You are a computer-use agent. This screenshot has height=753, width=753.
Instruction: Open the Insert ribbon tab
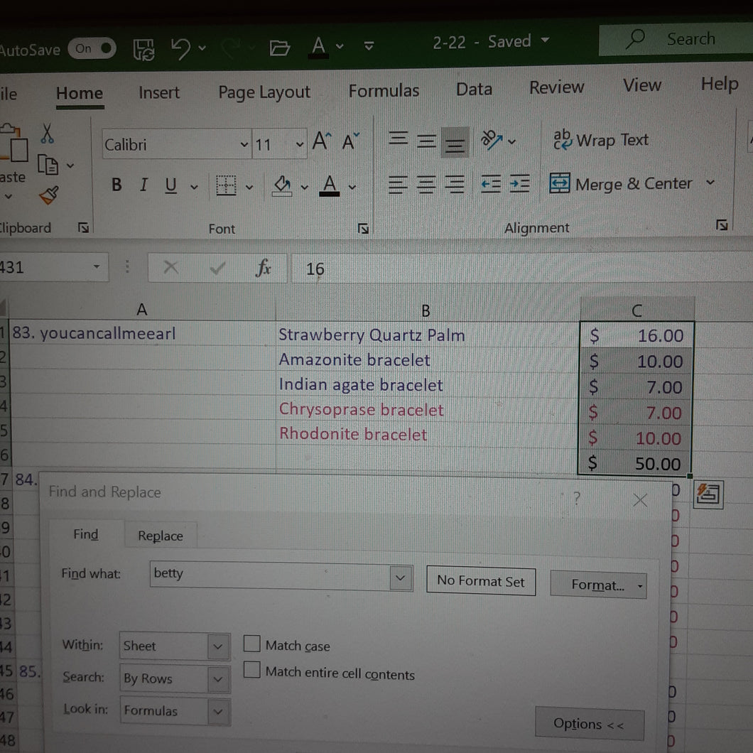[159, 92]
